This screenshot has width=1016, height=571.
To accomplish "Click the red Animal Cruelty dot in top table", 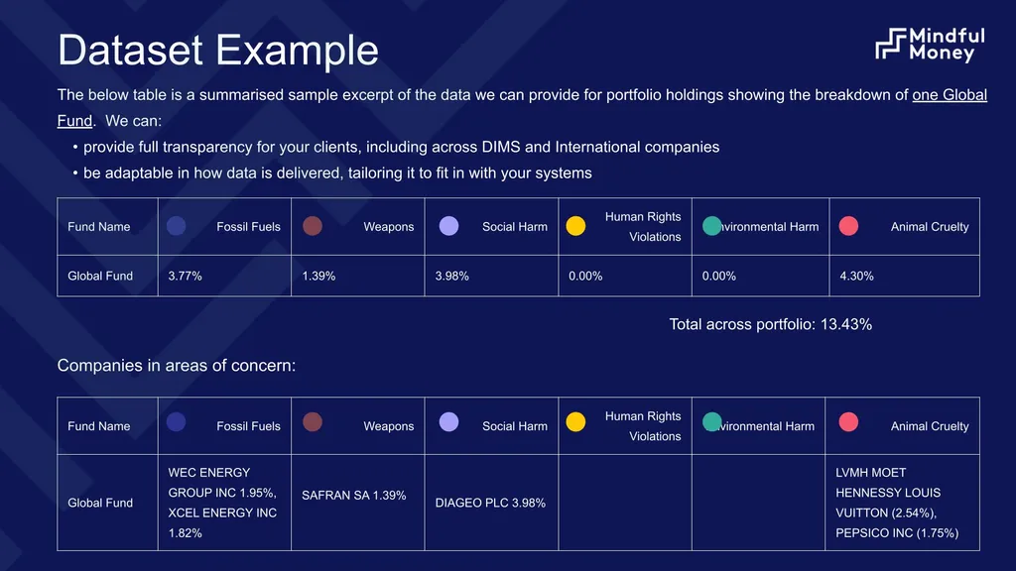I will [x=849, y=226].
